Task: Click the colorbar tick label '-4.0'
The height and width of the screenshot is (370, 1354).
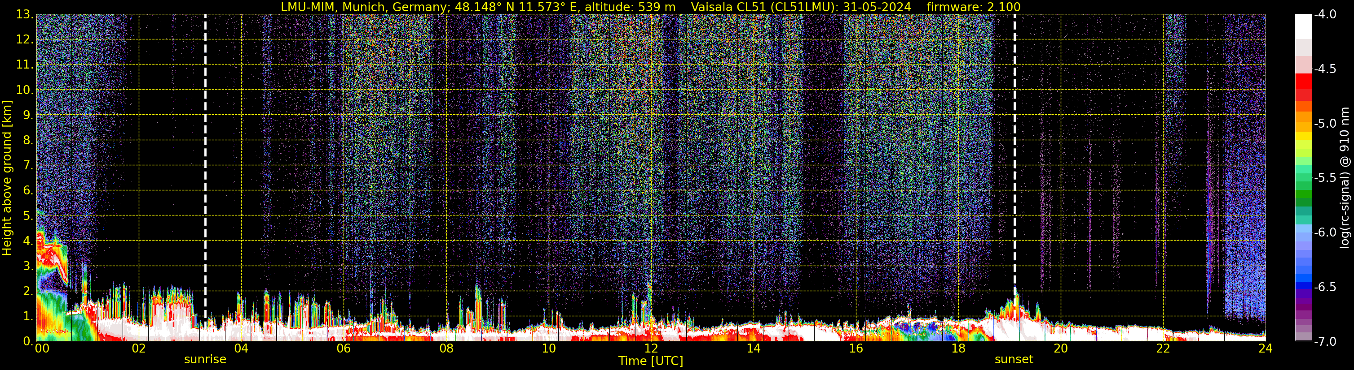Action: [x=1325, y=15]
